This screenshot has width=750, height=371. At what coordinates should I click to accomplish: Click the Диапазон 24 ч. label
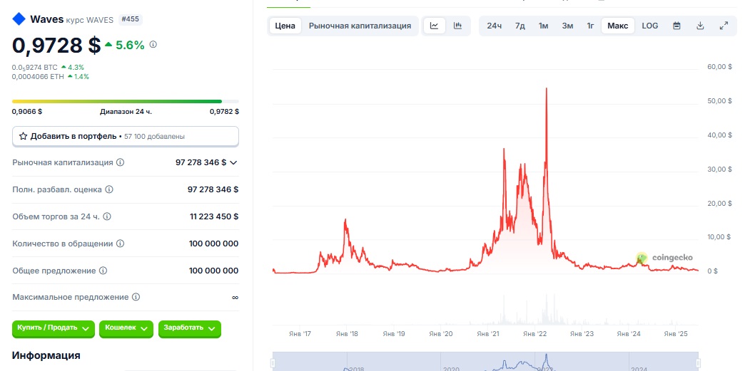coord(126,111)
